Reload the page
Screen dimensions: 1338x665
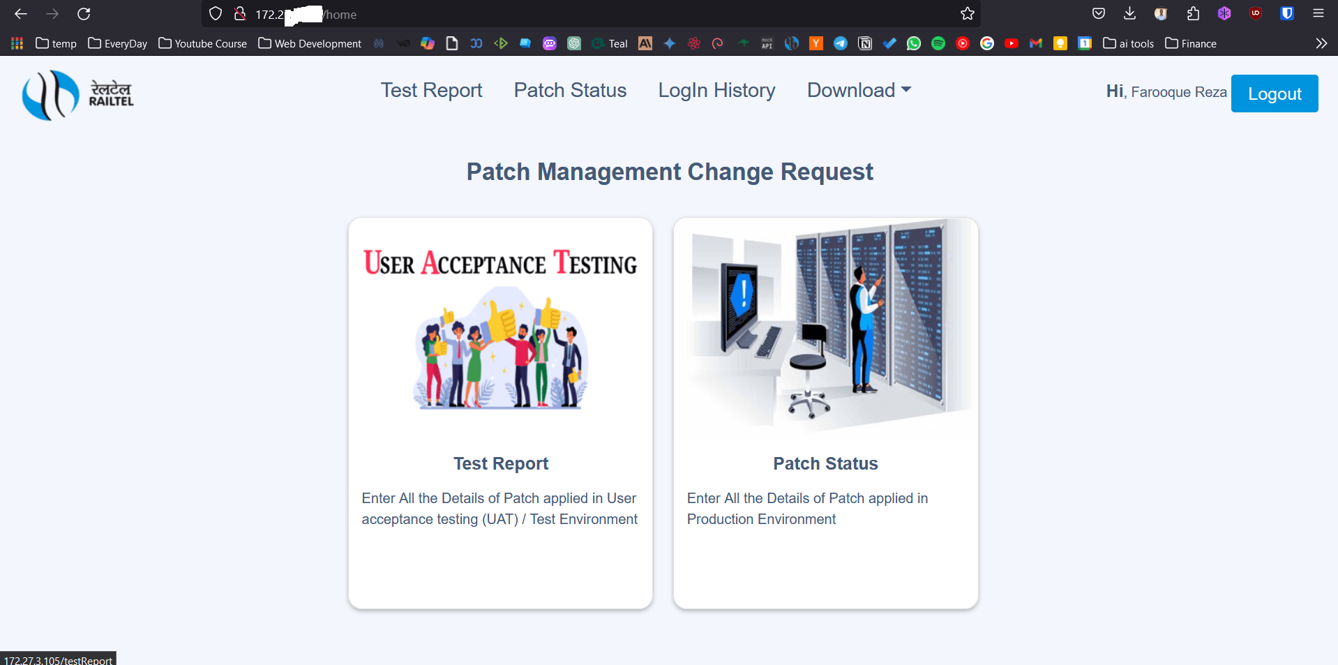tap(84, 14)
